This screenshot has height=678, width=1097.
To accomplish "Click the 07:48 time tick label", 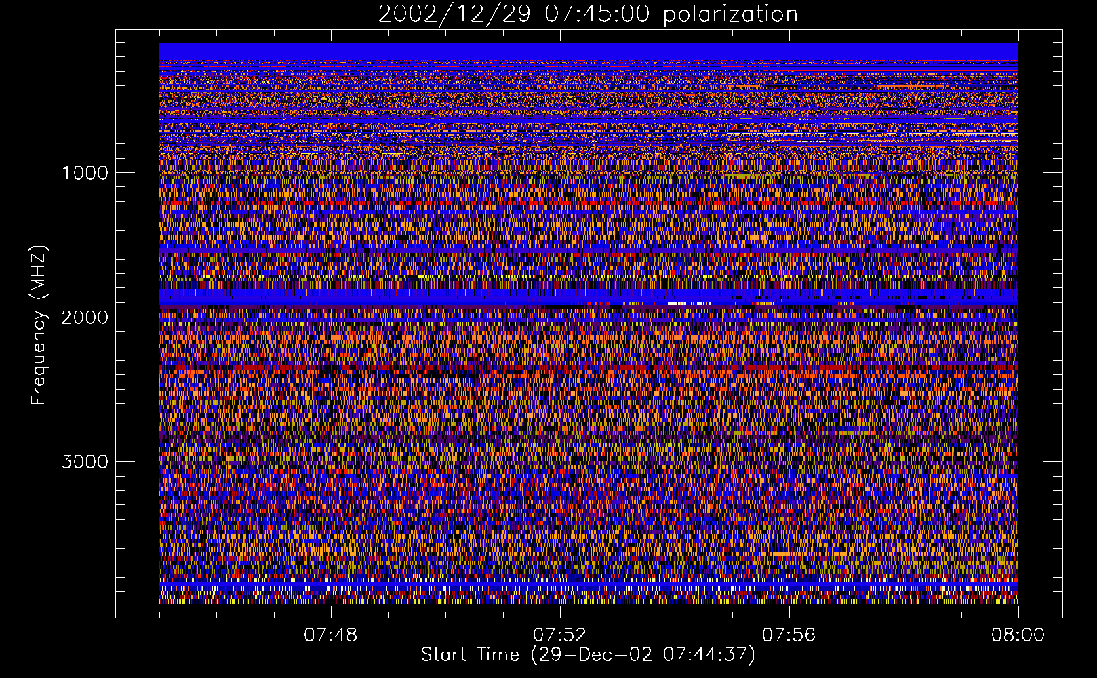I will click(x=331, y=635).
